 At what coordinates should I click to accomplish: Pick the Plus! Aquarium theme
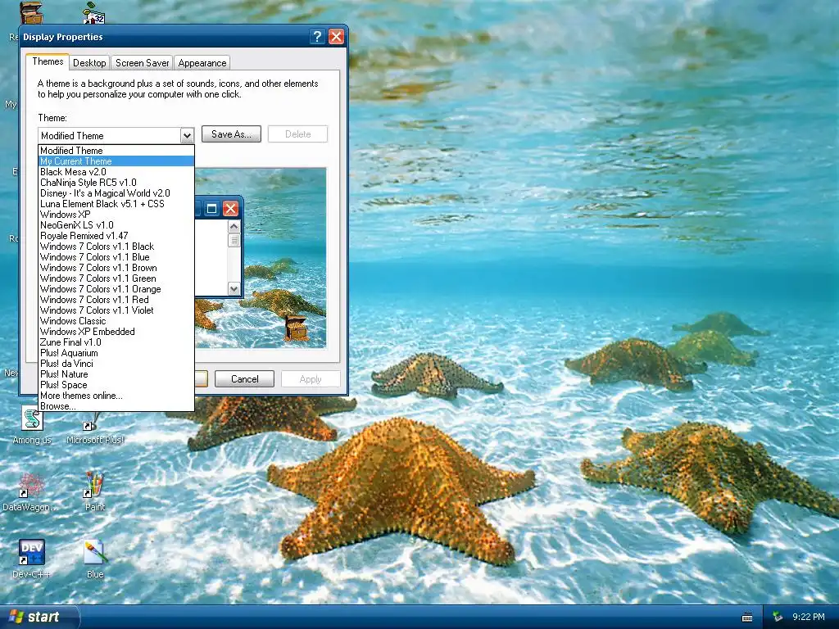tap(116, 353)
